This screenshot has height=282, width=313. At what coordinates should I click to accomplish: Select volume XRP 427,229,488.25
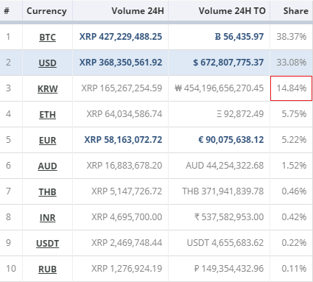[121, 37]
